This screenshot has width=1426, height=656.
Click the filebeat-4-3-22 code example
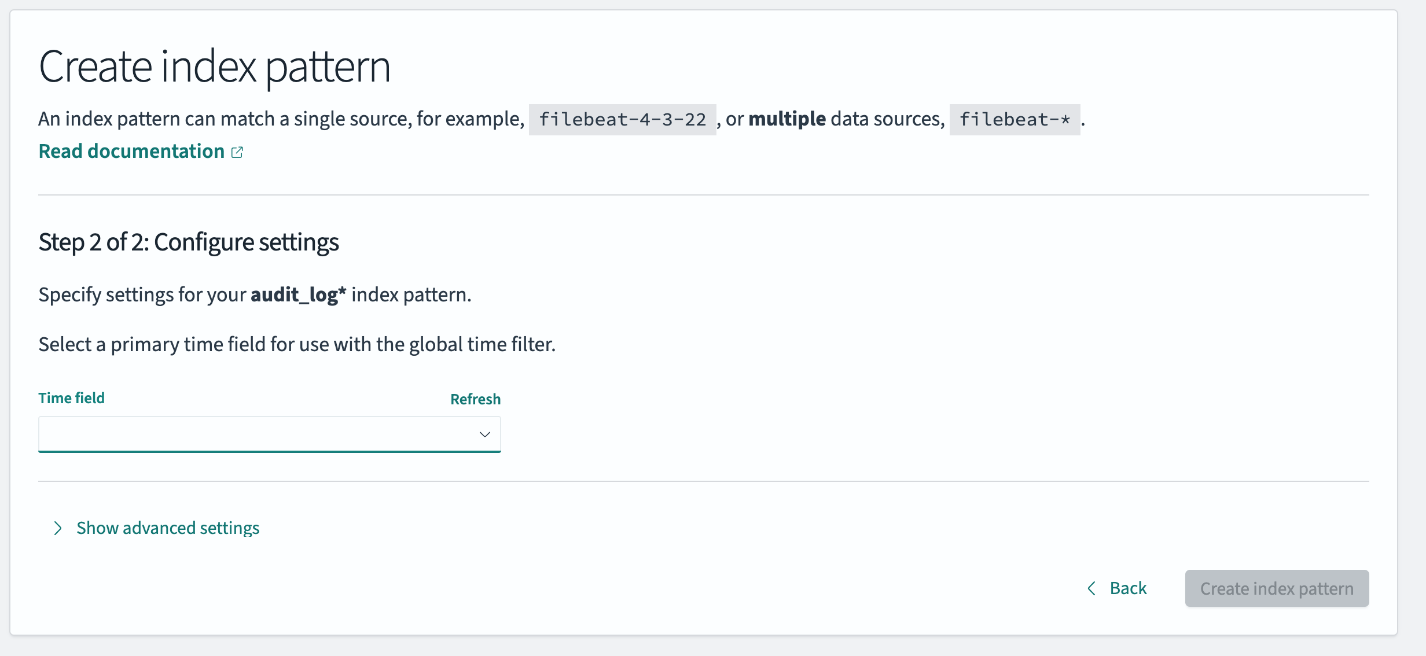point(622,120)
